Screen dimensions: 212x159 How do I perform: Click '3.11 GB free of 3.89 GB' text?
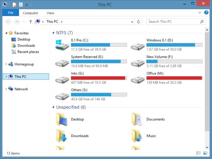tap(164, 66)
